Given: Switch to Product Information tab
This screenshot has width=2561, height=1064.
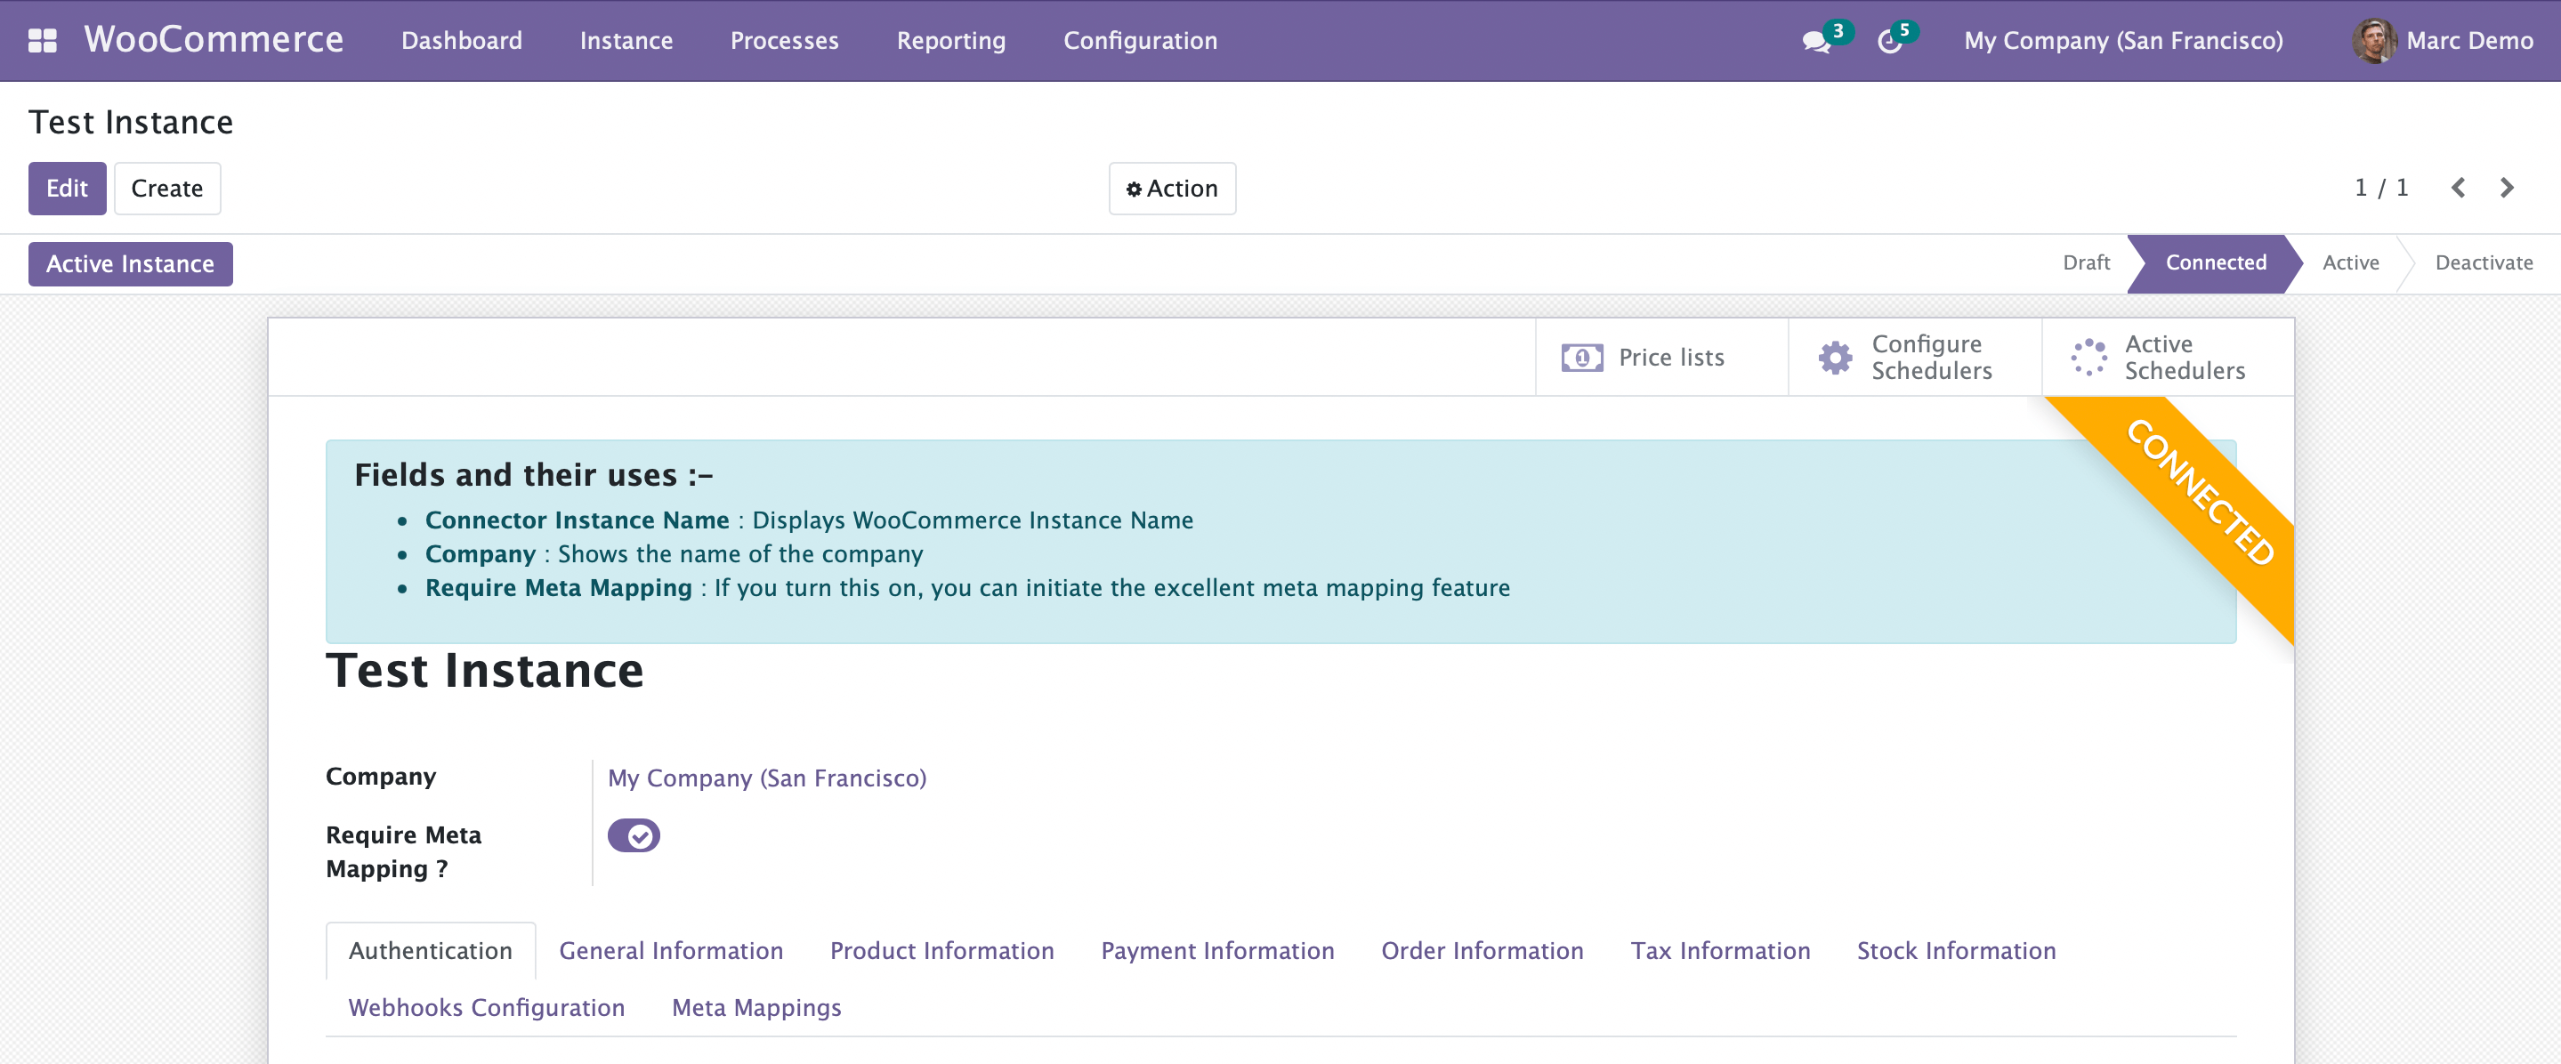Looking at the screenshot, I should click(941, 951).
